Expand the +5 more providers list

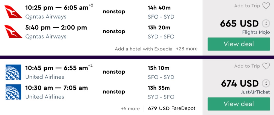[130, 108]
